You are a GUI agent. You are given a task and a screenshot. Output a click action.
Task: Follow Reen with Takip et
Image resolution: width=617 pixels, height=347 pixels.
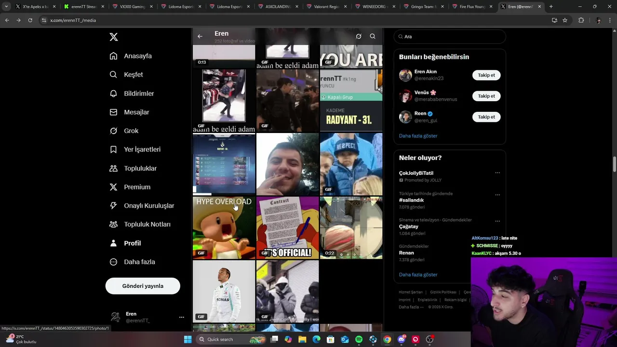(486, 117)
